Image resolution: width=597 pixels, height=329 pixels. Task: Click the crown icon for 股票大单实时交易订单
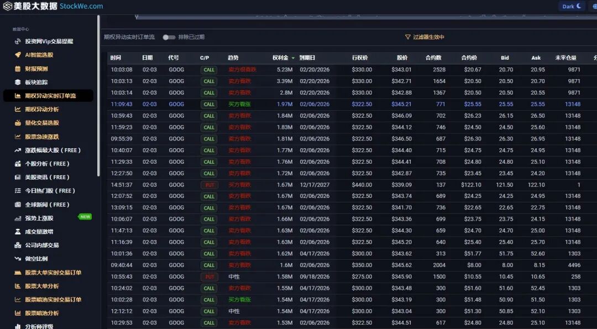pyautogui.click(x=18, y=272)
